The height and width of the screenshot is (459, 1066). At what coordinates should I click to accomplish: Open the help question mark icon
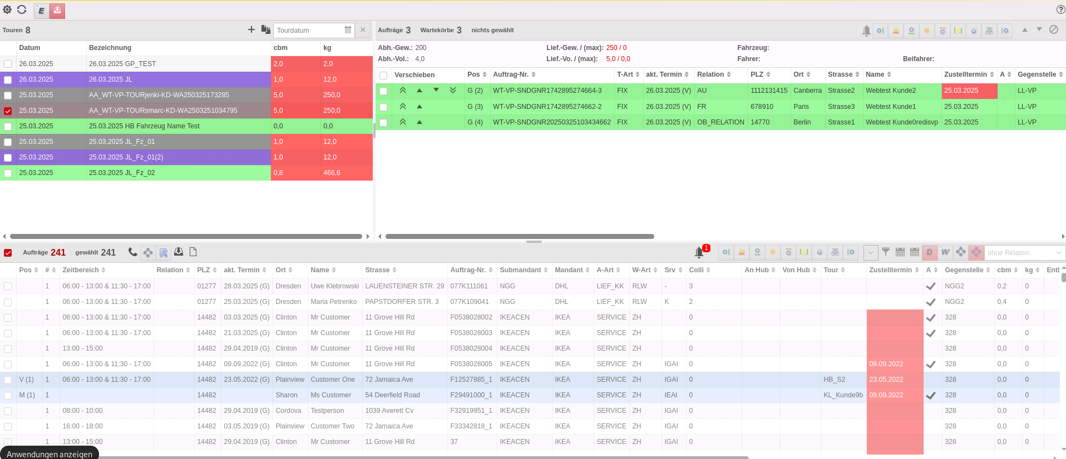[1060, 9]
